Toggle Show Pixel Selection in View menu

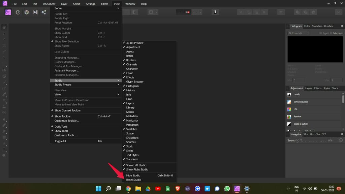coord(66,41)
